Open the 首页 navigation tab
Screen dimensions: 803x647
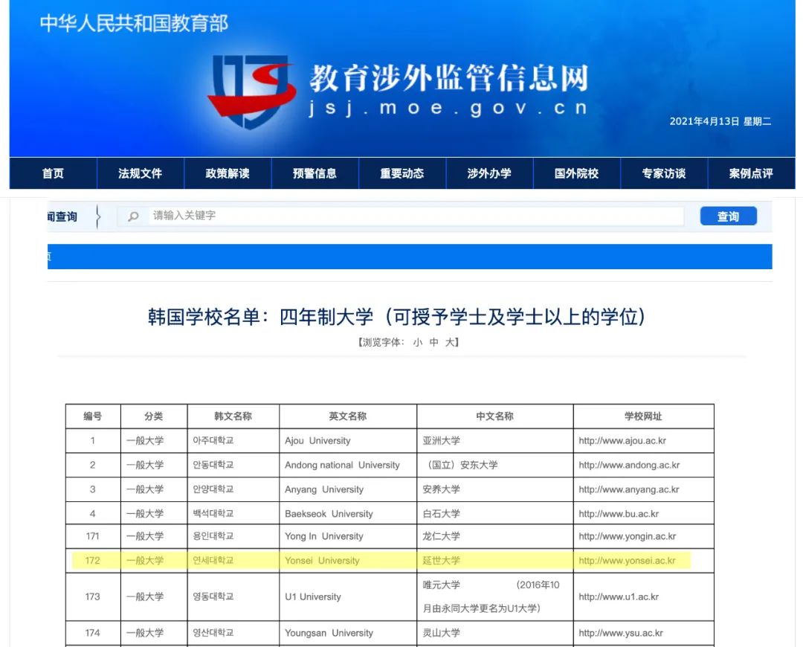[53, 173]
